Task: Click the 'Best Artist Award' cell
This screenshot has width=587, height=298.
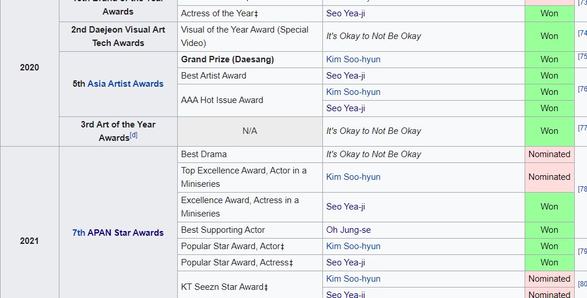Action: [249, 76]
